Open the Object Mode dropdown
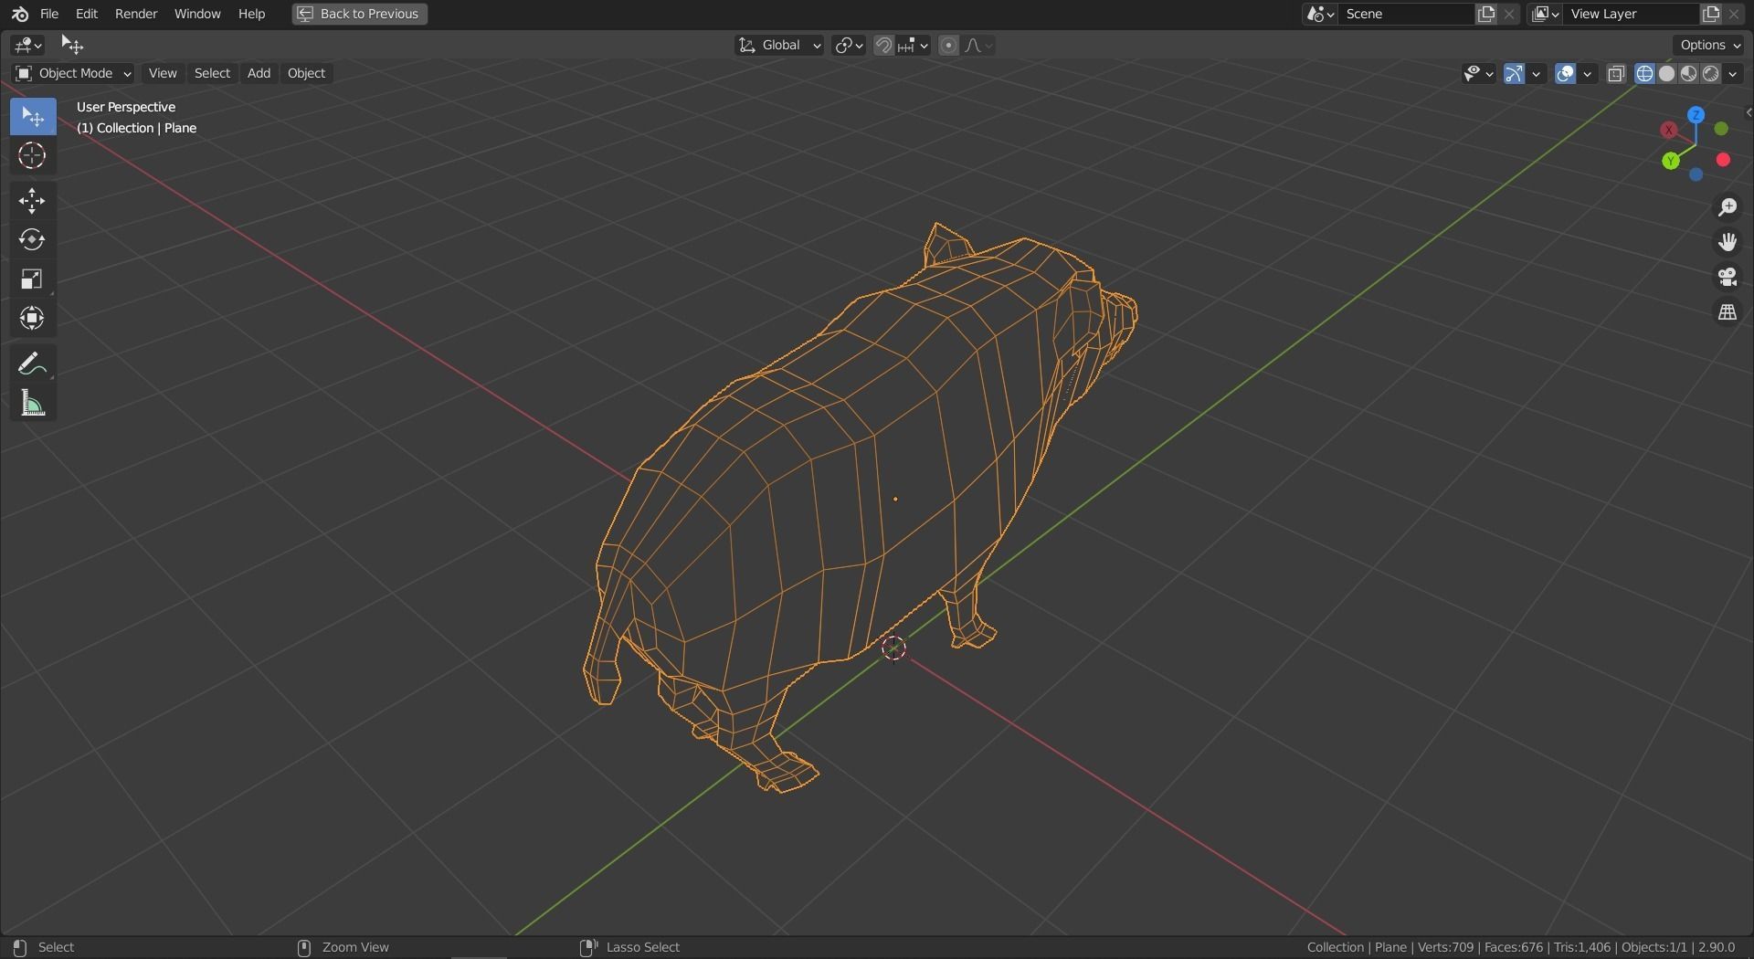This screenshot has height=959, width=1754. click(x=73, y=73)
